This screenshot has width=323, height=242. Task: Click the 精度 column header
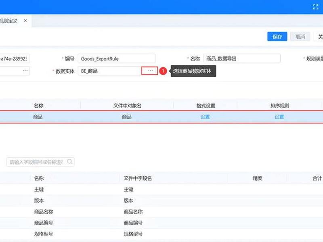pos(258,178)
